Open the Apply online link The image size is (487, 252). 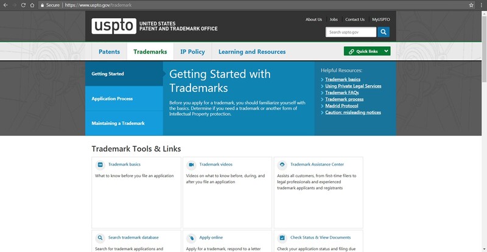pos(211,237)
